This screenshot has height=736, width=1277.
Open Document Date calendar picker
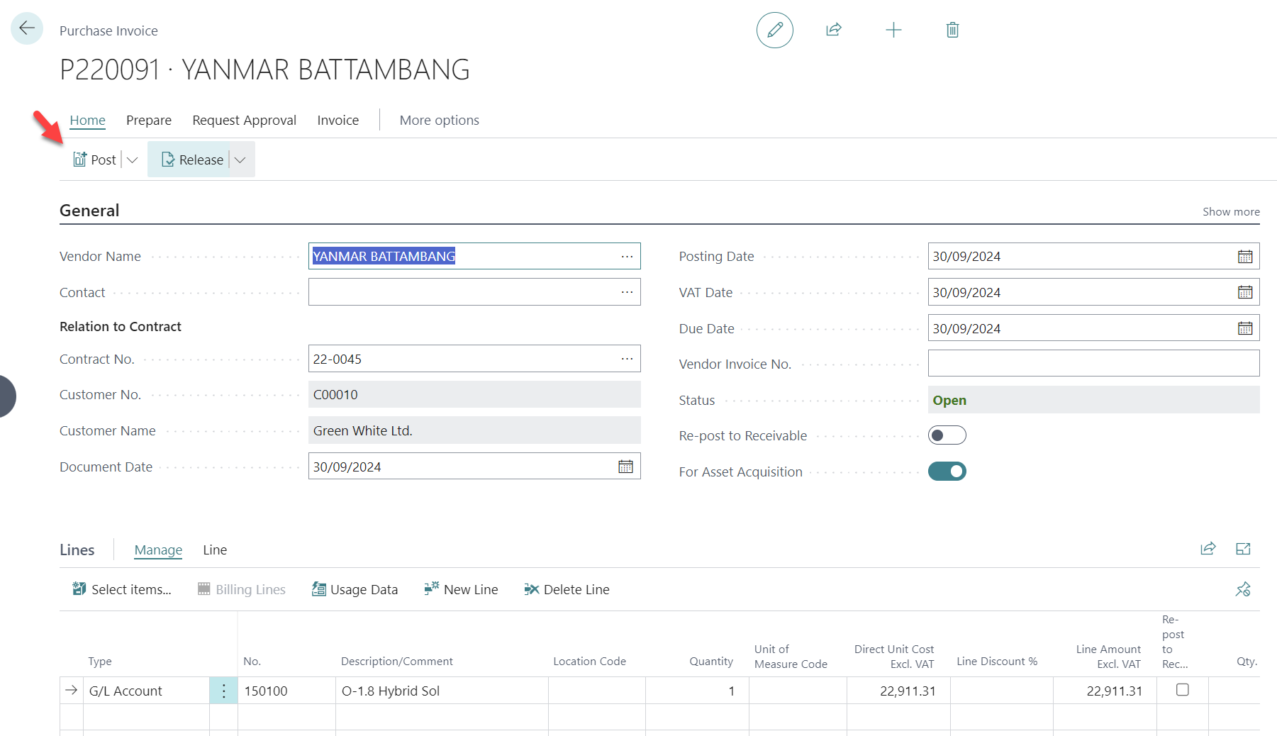pos(625,466)
